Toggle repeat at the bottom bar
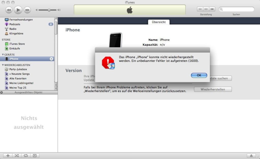 [26, 155]
